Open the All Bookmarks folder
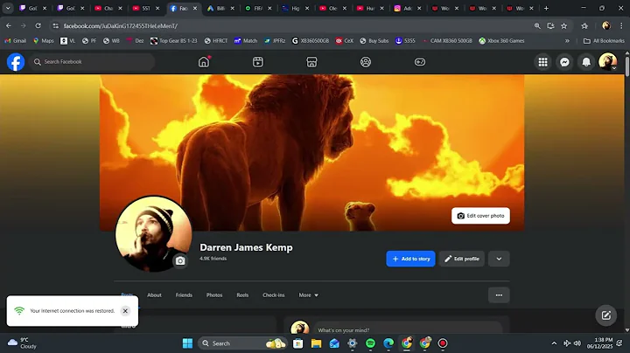This screenshot has width=630, height=353. pyautogui.click(x=604, y=40)
